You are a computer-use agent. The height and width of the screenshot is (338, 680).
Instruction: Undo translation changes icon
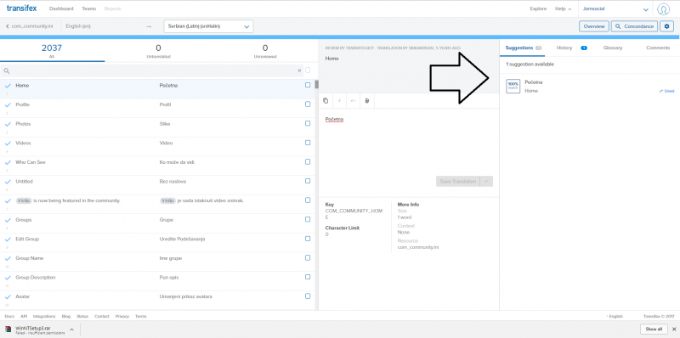353,101
